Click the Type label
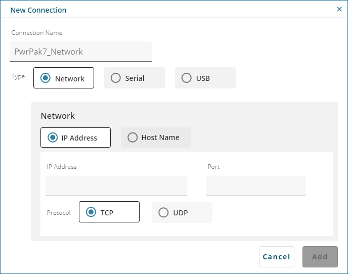Viewport: 348px width, 274px height. pos(18,77)
